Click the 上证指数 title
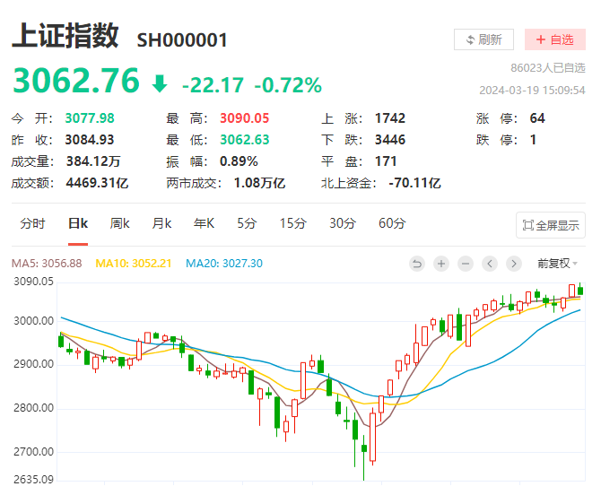The height and width of the screenshot is (495, 601). click(65, 36)
